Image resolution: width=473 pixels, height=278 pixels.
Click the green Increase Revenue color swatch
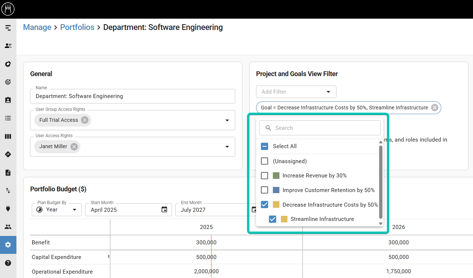[x=276, y=176]
